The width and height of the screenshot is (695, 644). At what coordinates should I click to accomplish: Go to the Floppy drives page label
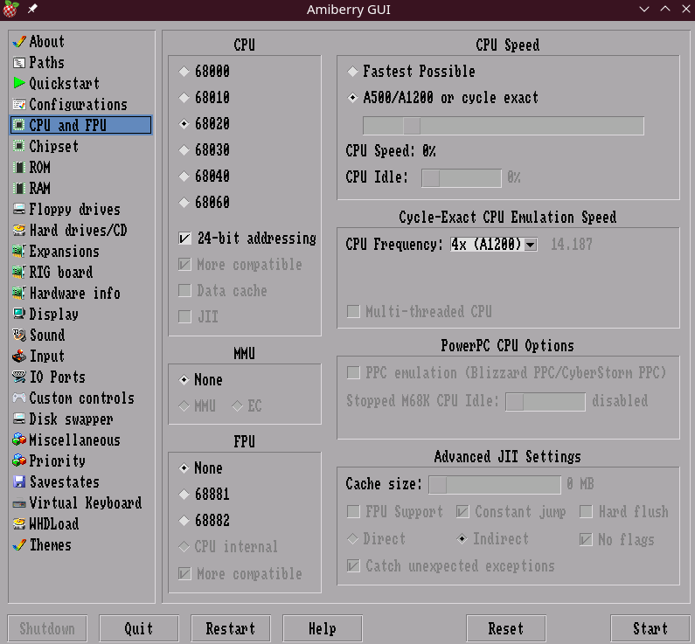pos(74,209)
